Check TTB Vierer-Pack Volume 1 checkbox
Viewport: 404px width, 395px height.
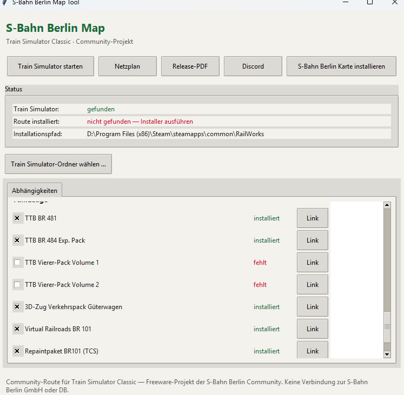[x=17, y=263]
